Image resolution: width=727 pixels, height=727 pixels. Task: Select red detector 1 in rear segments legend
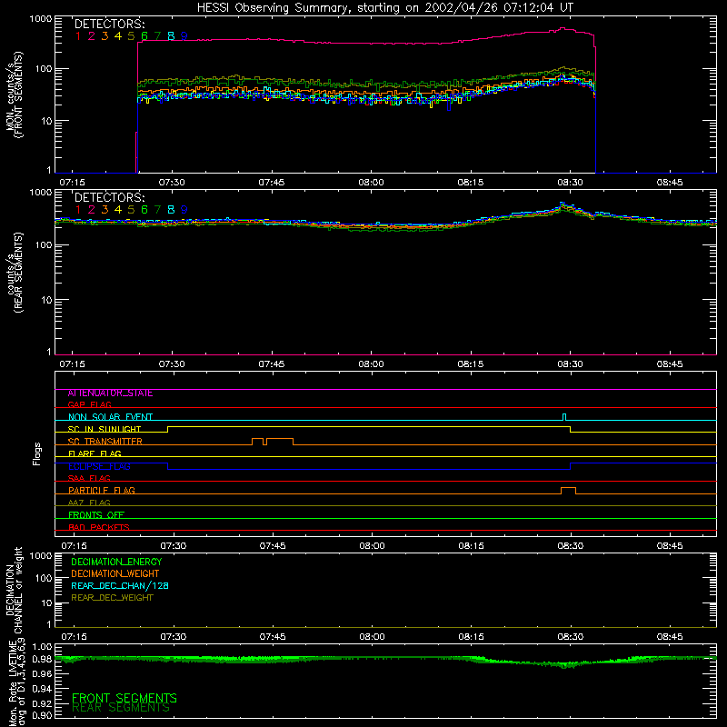click(x=78, y=210)
